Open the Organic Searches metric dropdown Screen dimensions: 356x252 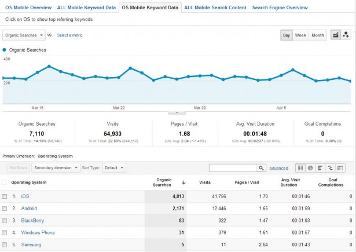[24, 35]
